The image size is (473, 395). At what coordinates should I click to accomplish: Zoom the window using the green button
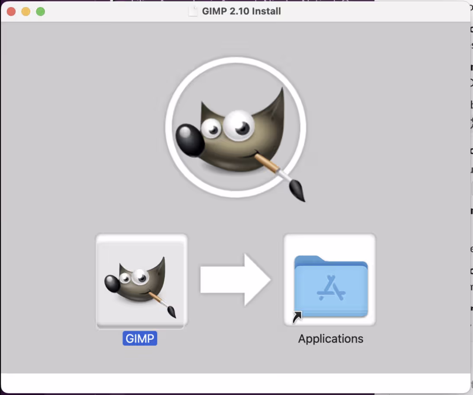[x=41, y=12]
